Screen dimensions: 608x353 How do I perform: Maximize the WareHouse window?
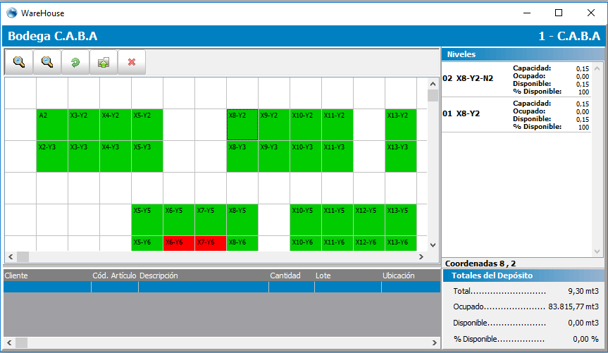559,13
